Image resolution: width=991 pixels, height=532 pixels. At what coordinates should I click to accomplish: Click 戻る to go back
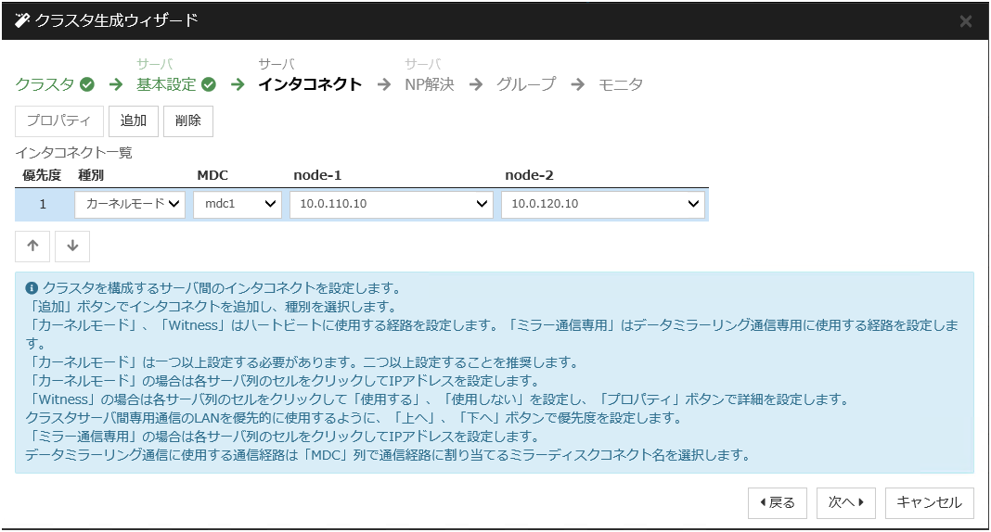[778, 502]
